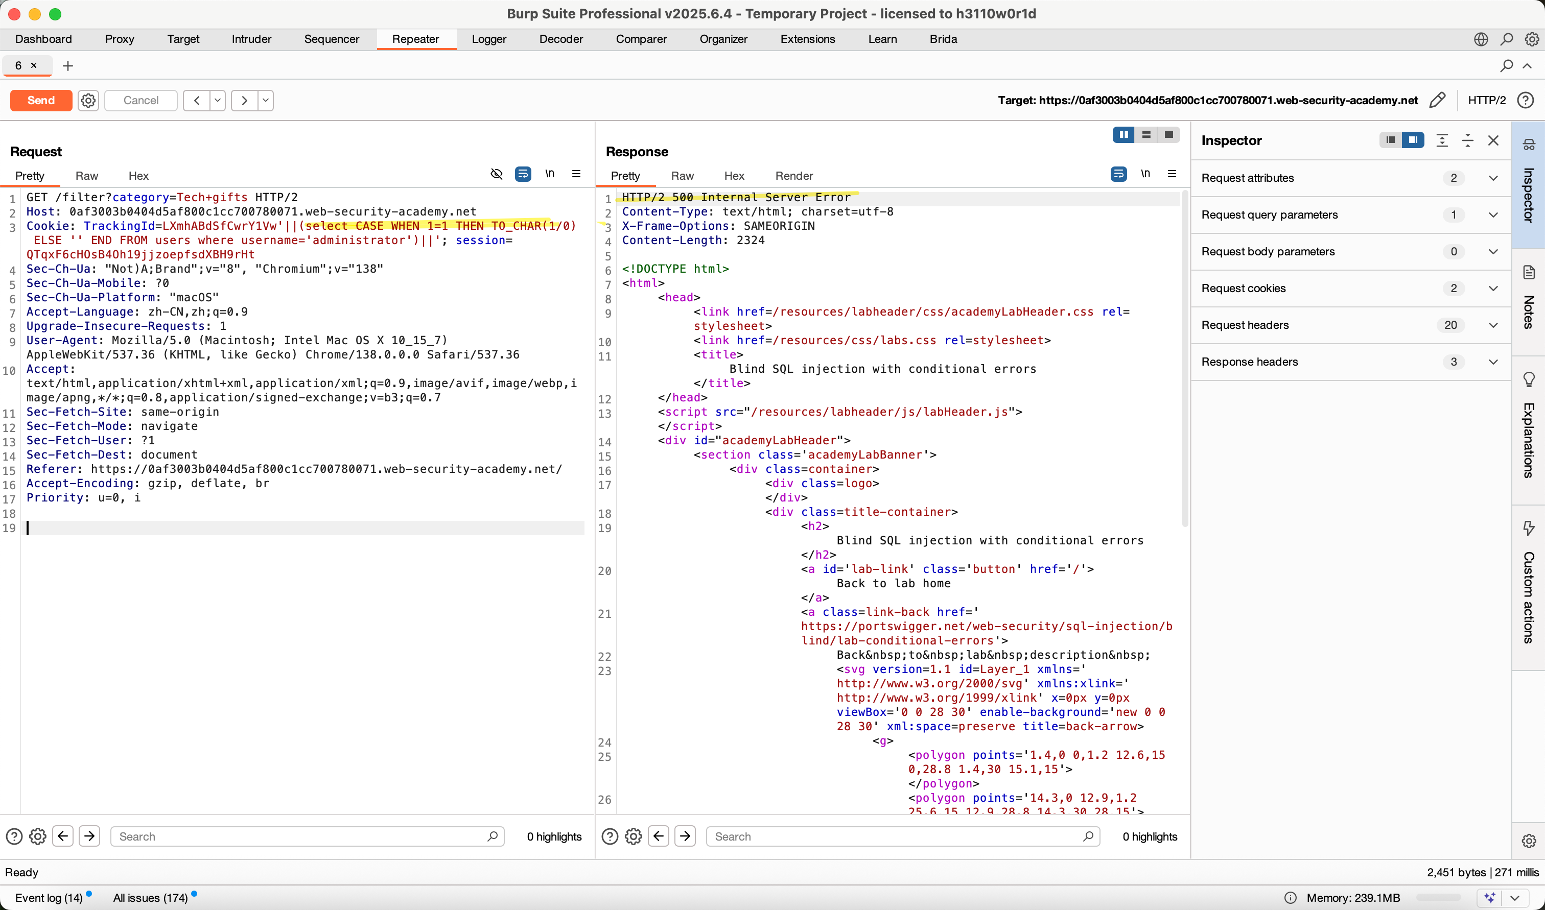Image resolution: width=1545 pixels, height=910 pixels.
Task: Open All issues (174)
Action: (x=151, y=898)
